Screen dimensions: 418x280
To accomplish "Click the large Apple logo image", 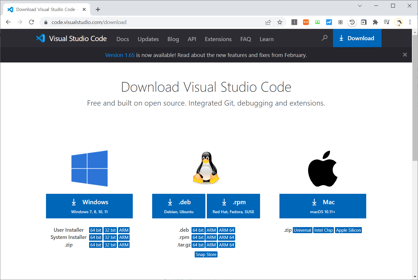I will pos(323,169).
